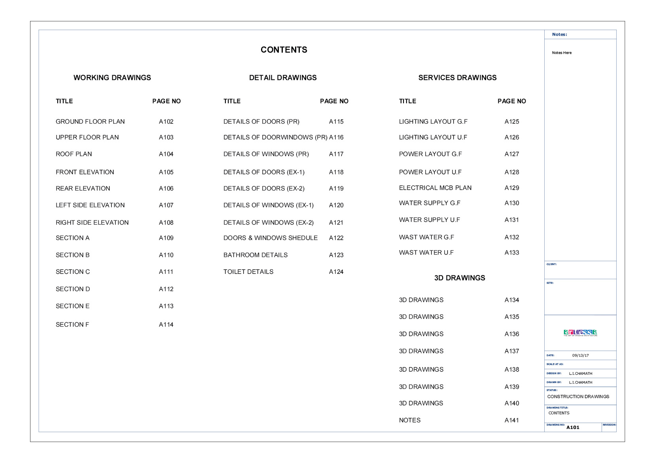Click page number A109 for Section A
The width and height of the screenshot is (655, 463).
pyautogui.click(x=166, y=238)
